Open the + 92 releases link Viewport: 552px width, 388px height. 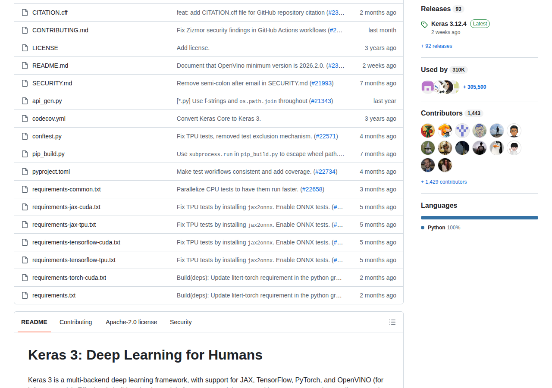coord(436,46)
